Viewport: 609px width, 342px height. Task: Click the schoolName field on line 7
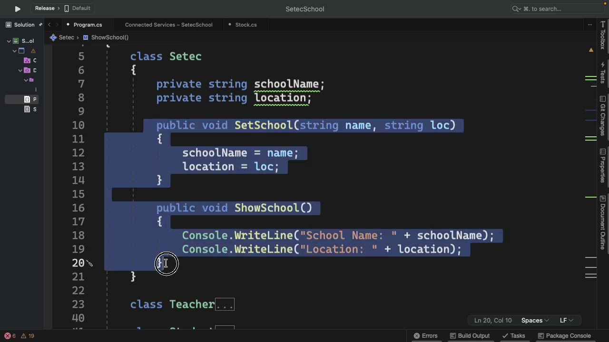(x=286, y=84)
